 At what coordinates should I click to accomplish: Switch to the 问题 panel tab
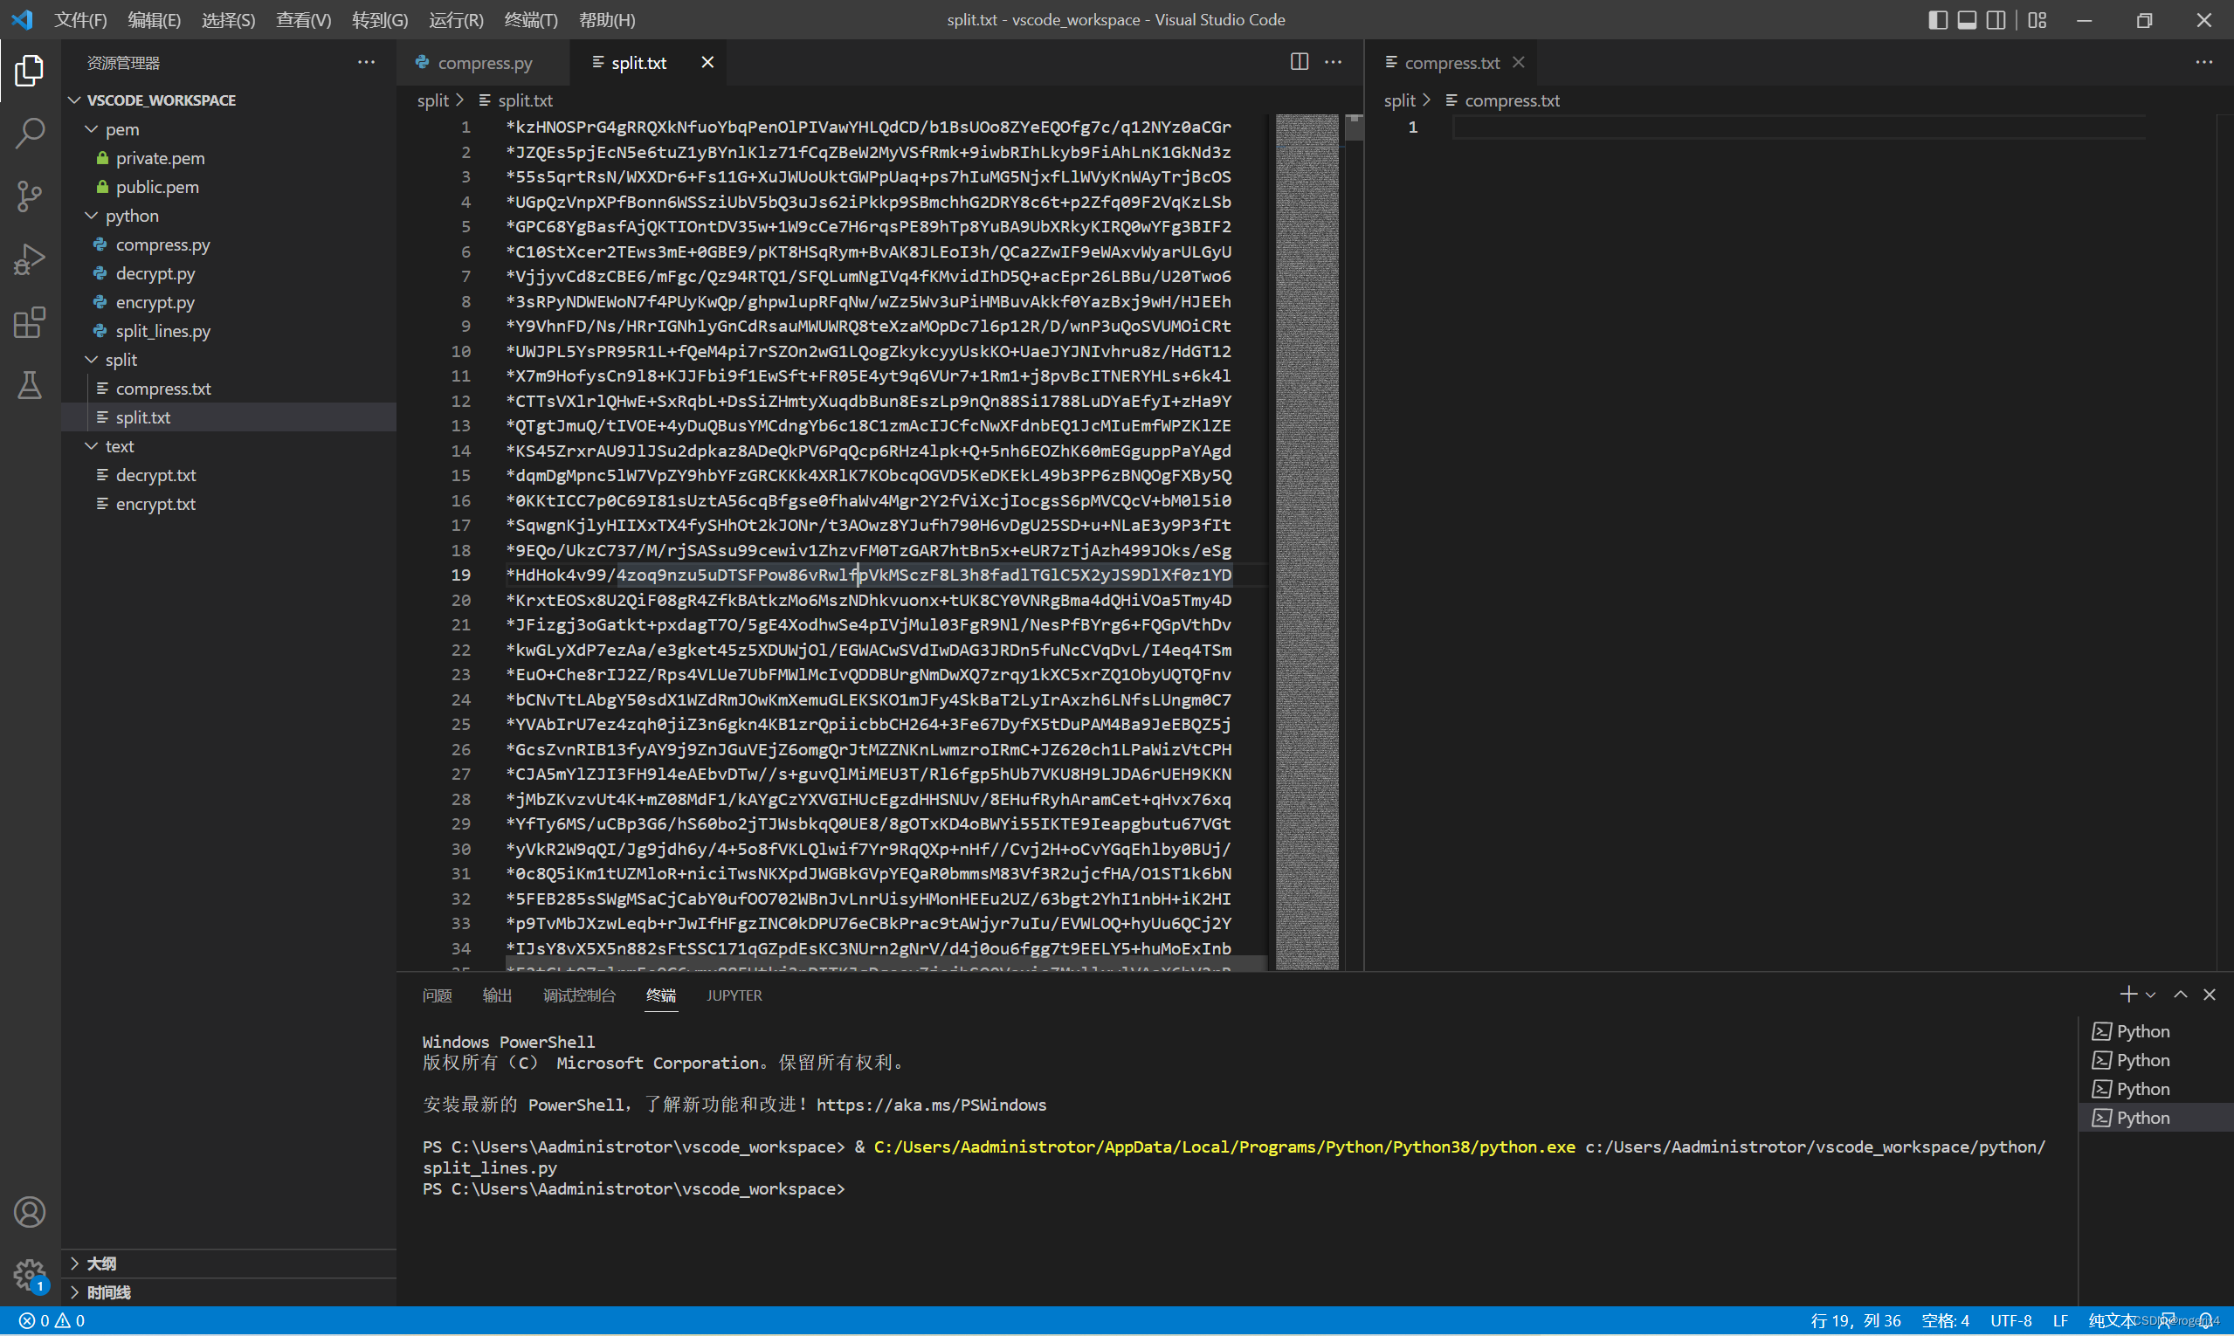(x=437, y=995)
